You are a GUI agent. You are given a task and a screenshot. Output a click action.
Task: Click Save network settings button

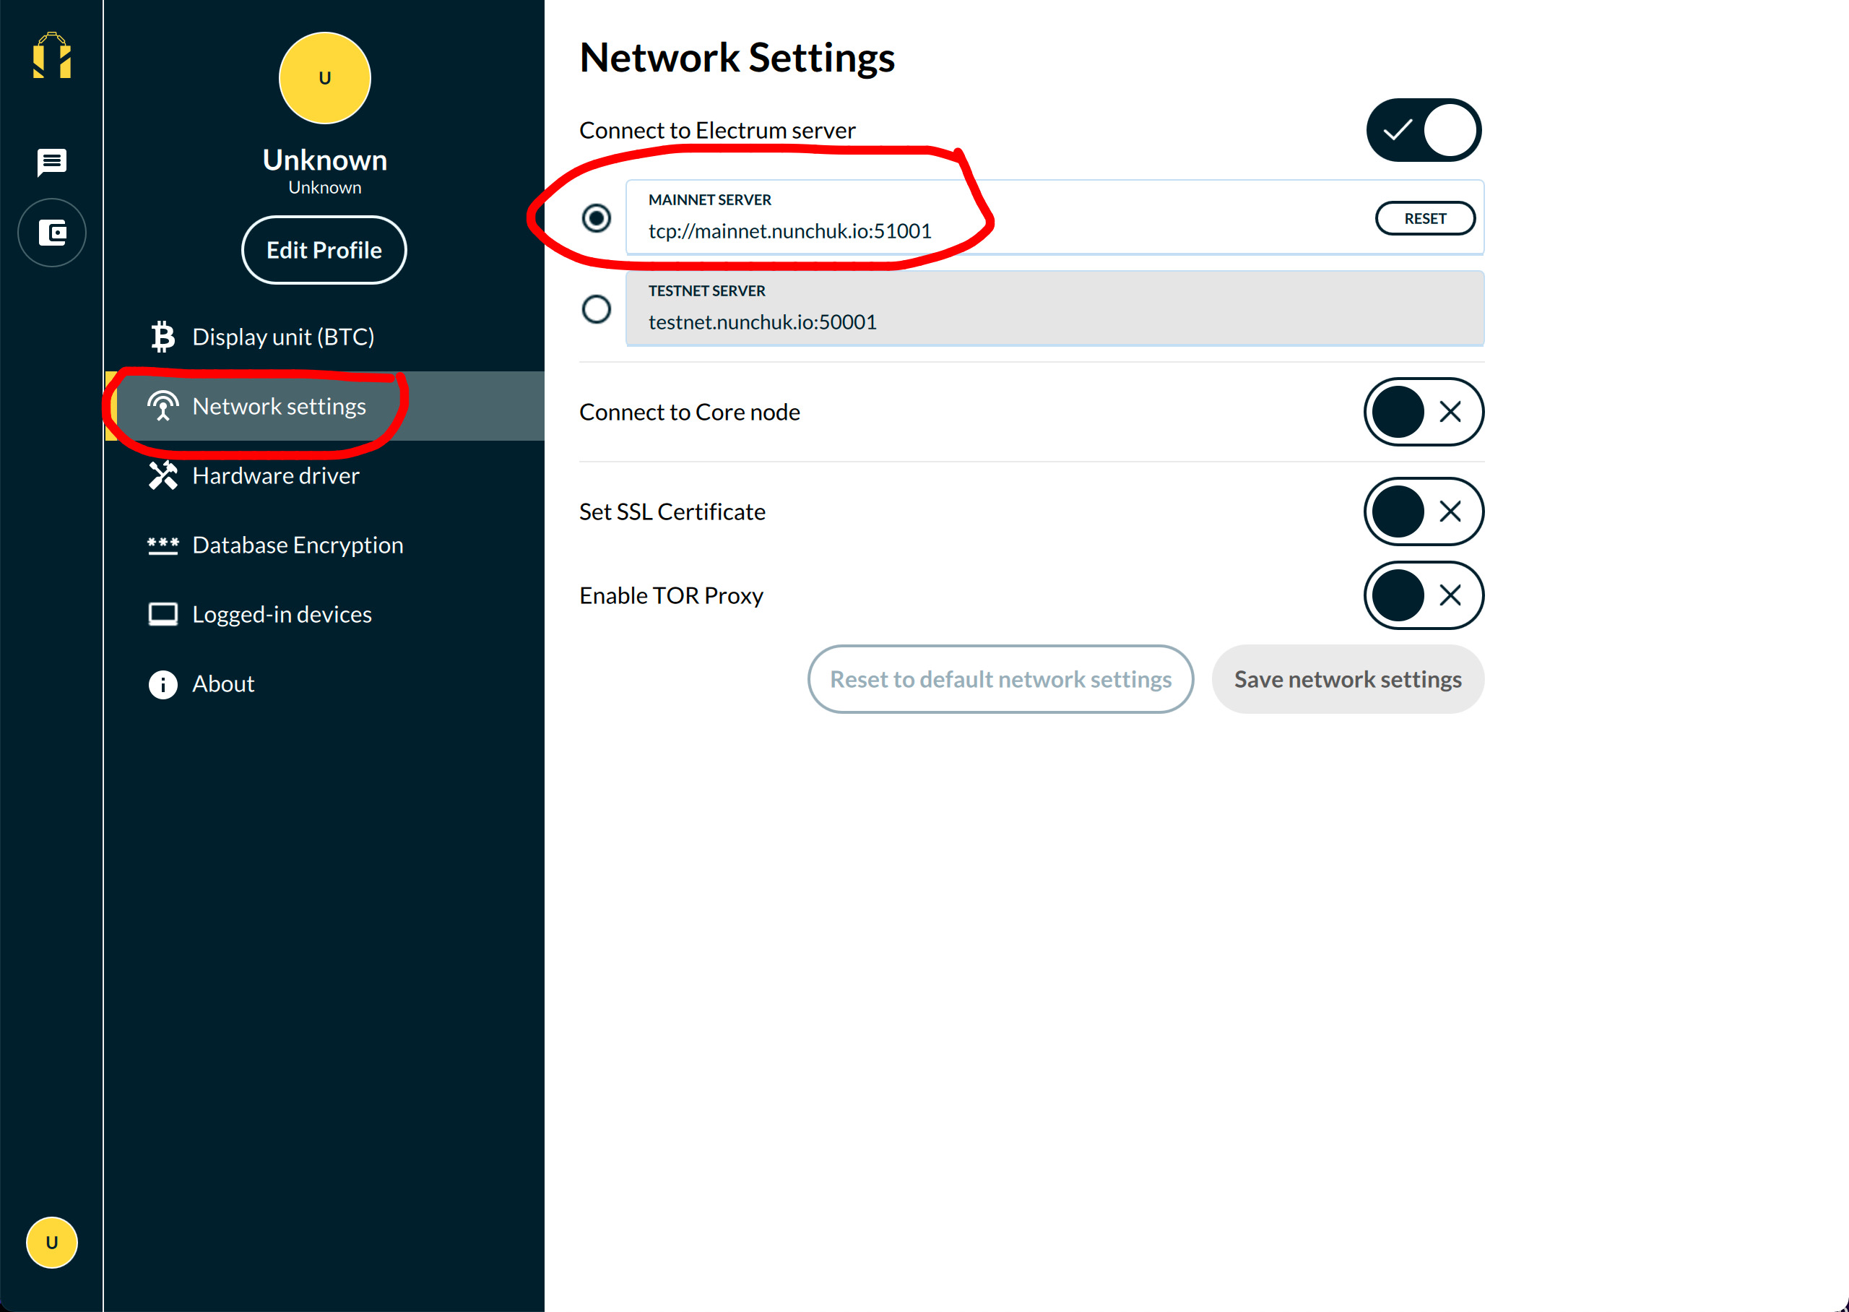[x=1348, y=679]
